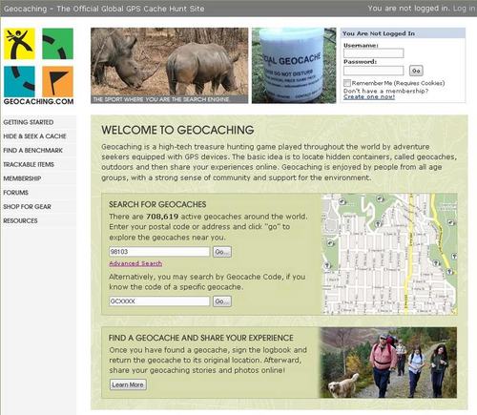Viewport: 477px width, 415px height.
Task: Click the GEOCACHING.COM logo text
Action: coord(38,101)
